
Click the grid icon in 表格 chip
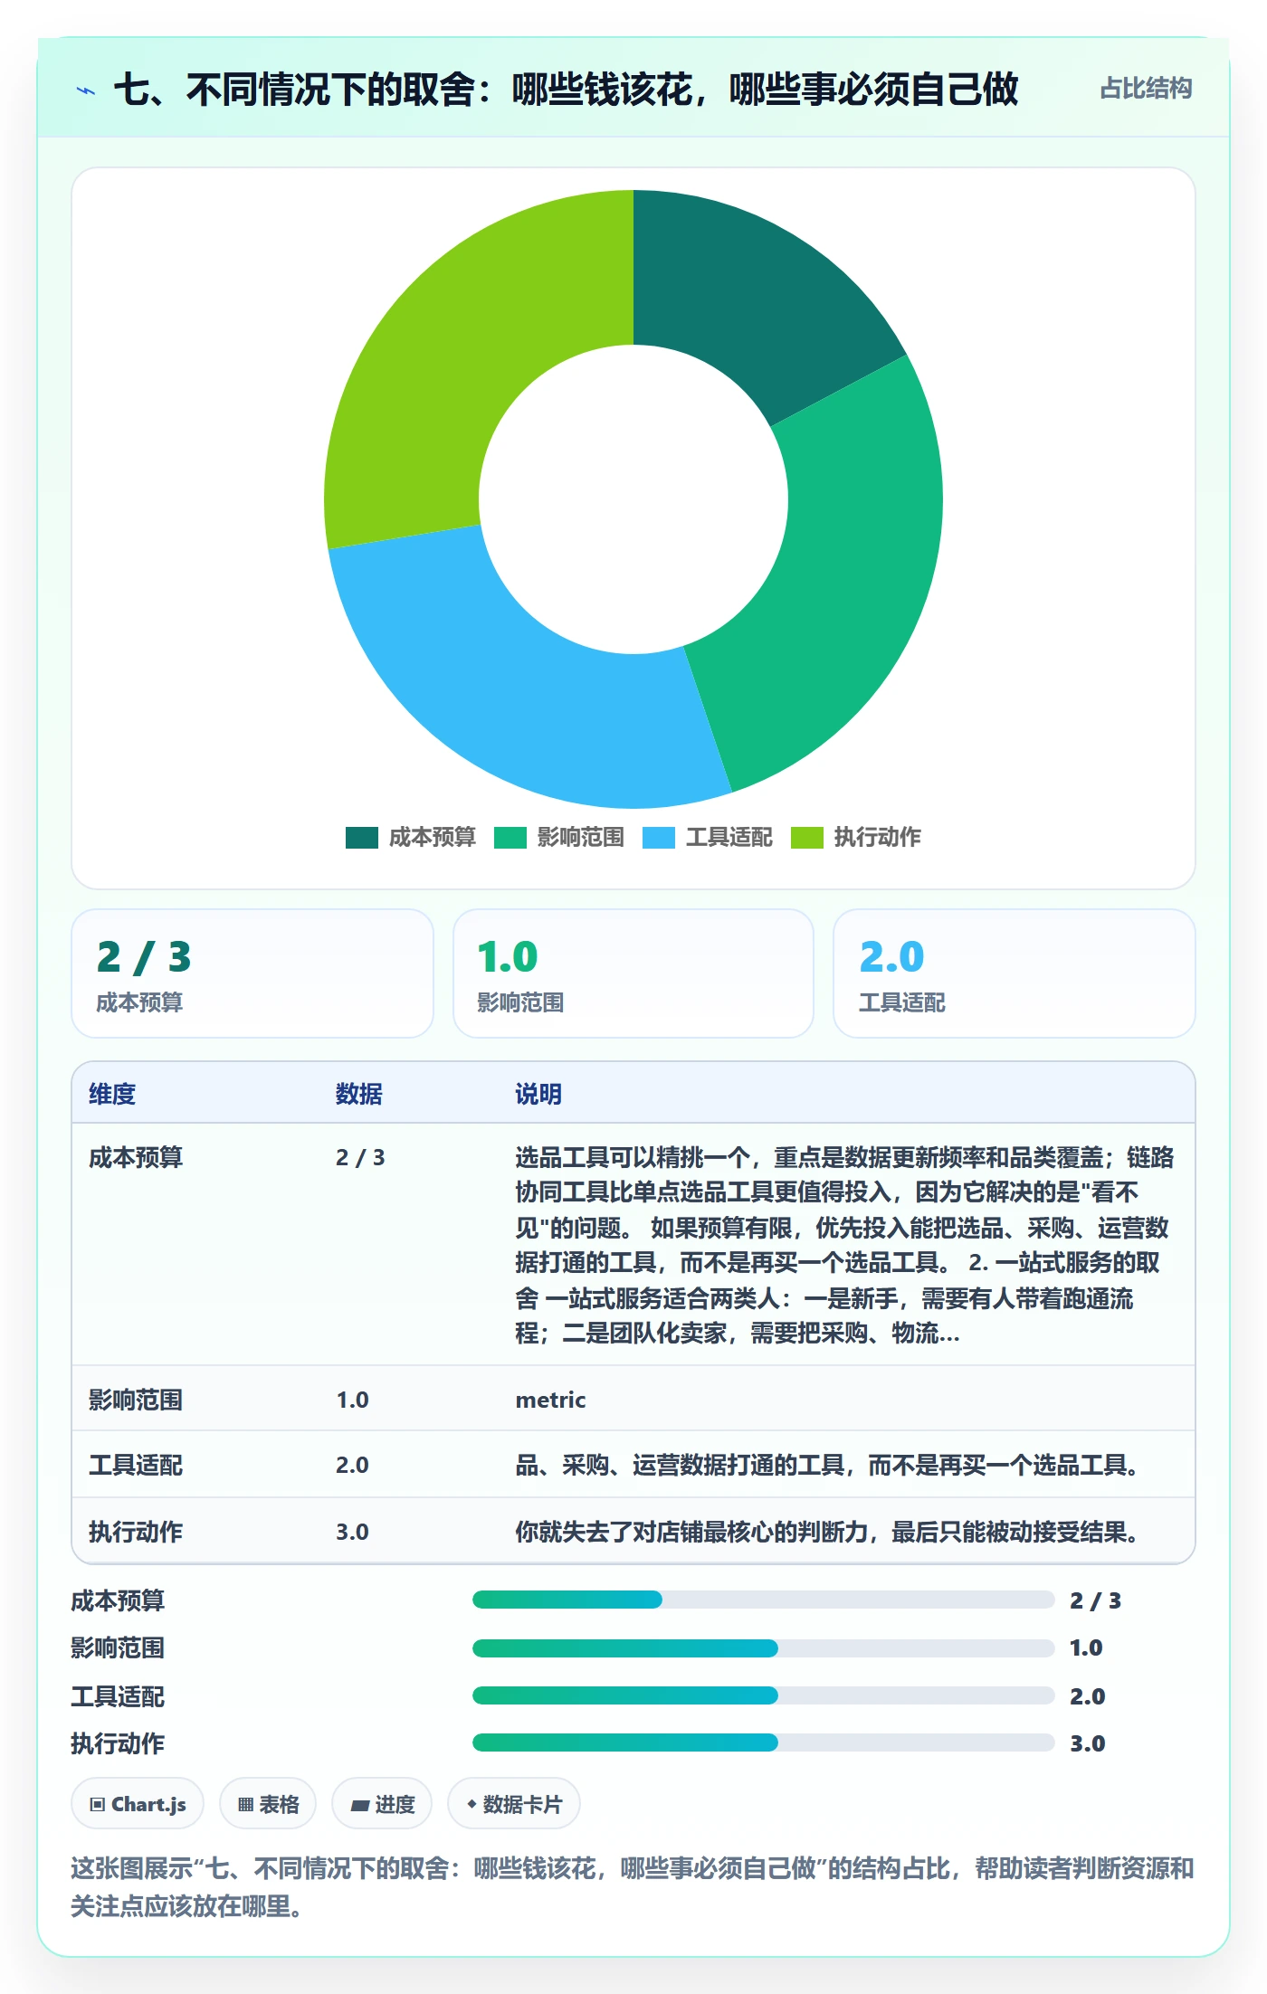coord(245,1805)
